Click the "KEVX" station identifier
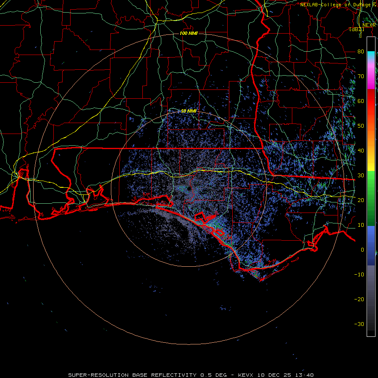This screenshot has height=378, width=378. pos(245,375)
